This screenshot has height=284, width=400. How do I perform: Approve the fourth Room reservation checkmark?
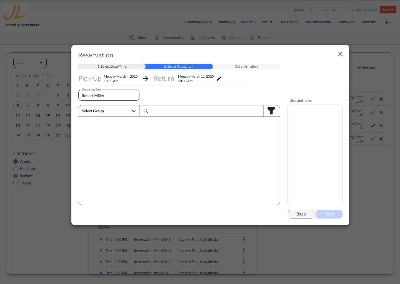tap(373, 139)
